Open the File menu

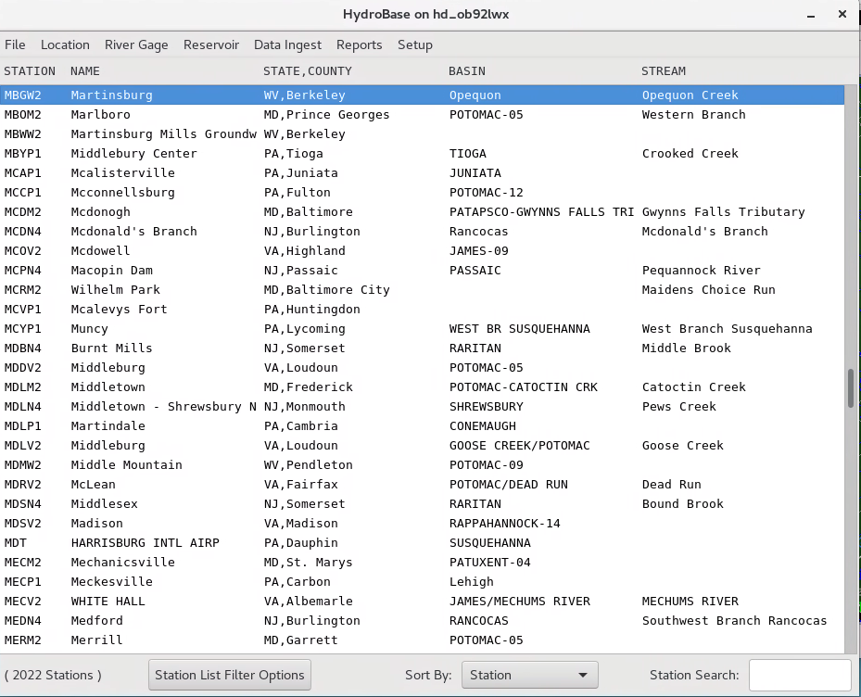pos(15,45)
